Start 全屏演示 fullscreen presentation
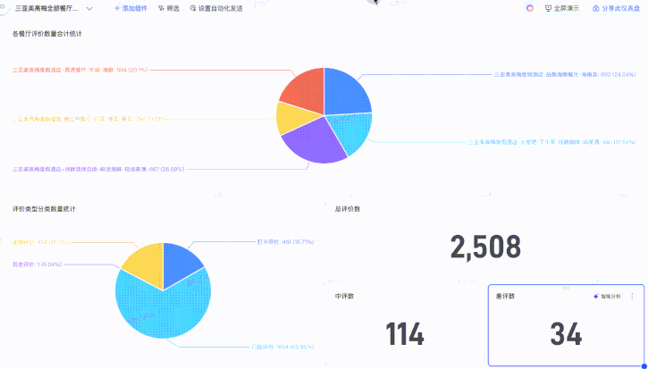Screen dimensions: 648x369 pyautogui.click(x=562, y=8)
